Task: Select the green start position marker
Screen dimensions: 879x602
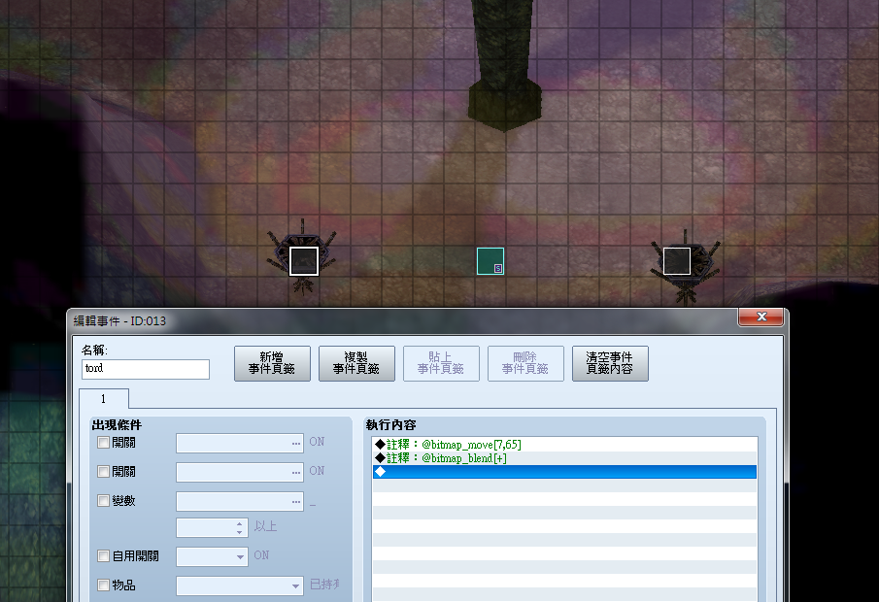Action: pos(490,261)
